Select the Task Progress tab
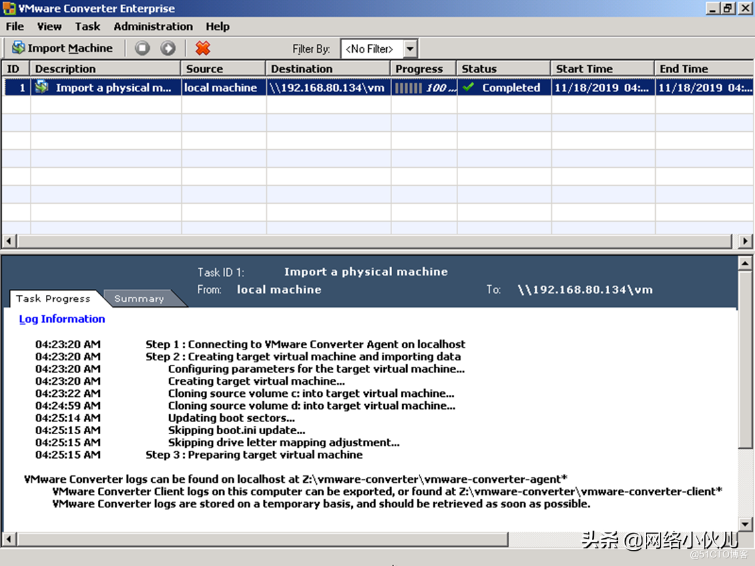 pos(53,299)
